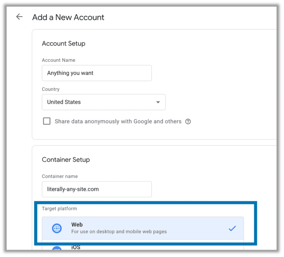Click the dropdown arrow in the Country selector

(x=158, y=102)
